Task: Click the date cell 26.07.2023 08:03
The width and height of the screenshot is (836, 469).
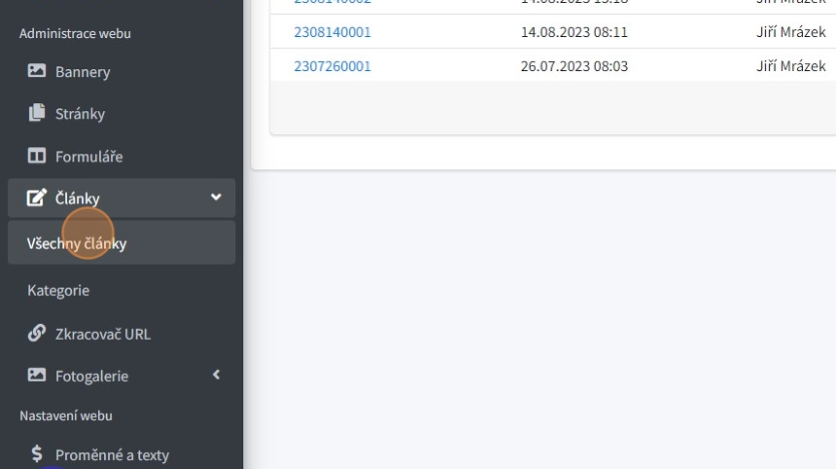Action: pos(574,66)
